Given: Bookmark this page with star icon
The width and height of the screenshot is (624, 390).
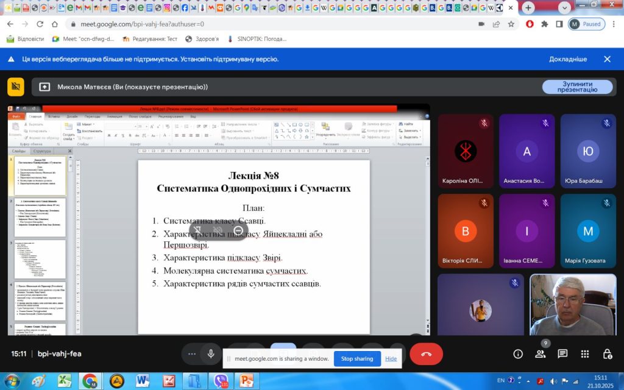Looking at the screenshot, I should [x=511, y=24].
